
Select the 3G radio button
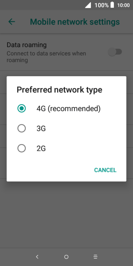(x=21, y=128)
